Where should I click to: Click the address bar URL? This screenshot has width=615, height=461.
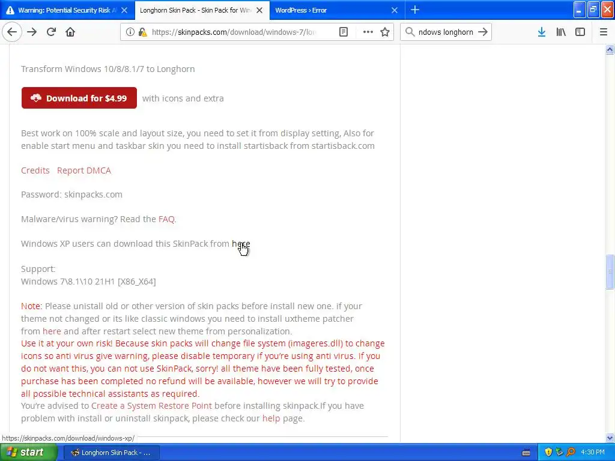234,32
